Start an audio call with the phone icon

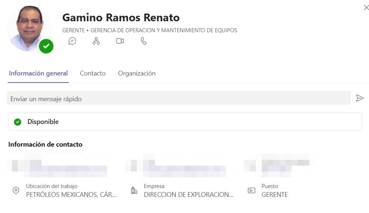pyautogui.click(x=144, y=41)
